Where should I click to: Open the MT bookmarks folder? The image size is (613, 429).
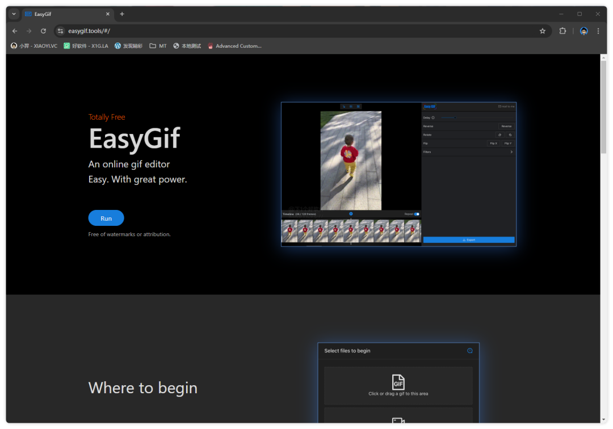(x=158, y=46)
